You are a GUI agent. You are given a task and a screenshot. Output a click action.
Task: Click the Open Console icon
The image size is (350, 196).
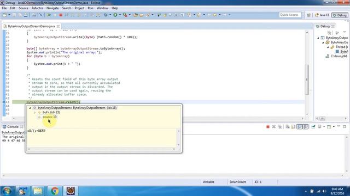[x=329, y=127]
